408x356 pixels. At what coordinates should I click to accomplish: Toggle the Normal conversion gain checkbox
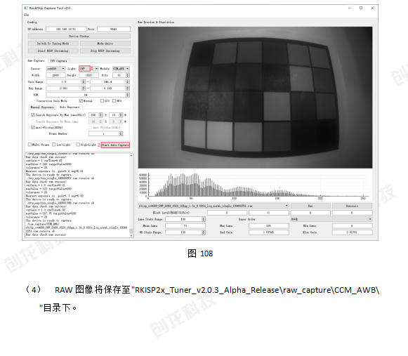pos(81,100)
